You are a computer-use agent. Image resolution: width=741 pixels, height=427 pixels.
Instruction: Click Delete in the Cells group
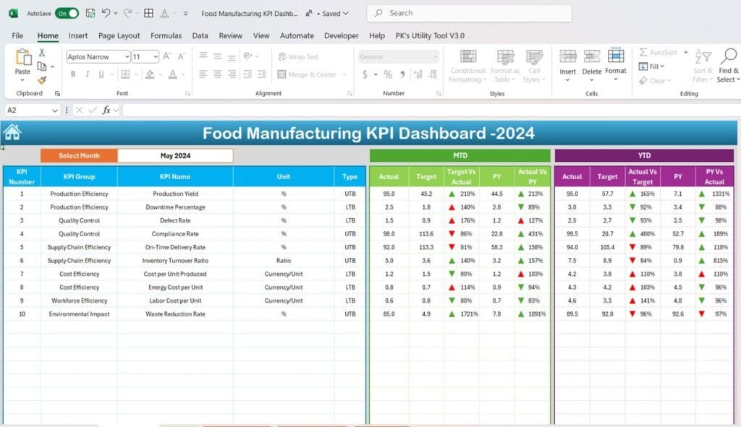click(x=592, y=64)
